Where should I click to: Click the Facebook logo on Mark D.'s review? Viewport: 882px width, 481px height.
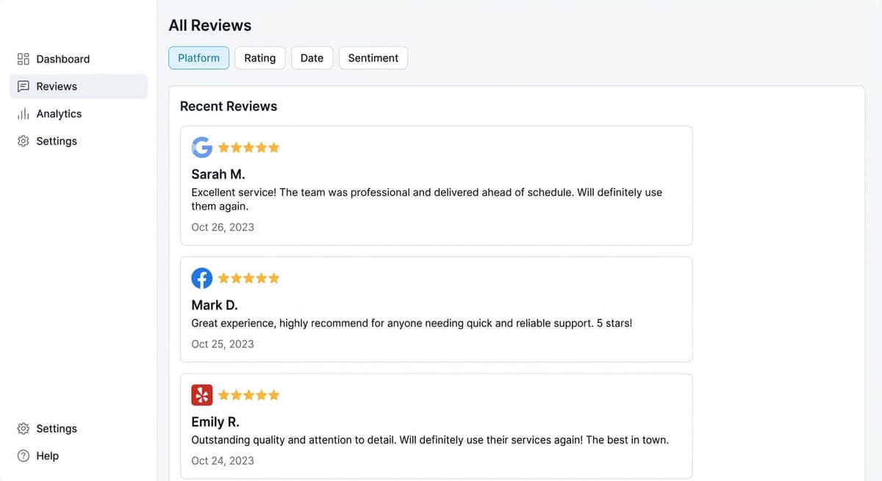point(201,278)
